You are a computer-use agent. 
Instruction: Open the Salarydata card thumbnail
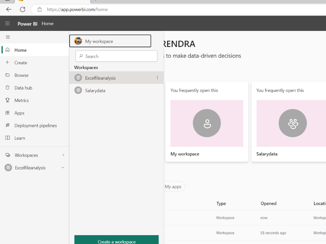coord(291,123)
